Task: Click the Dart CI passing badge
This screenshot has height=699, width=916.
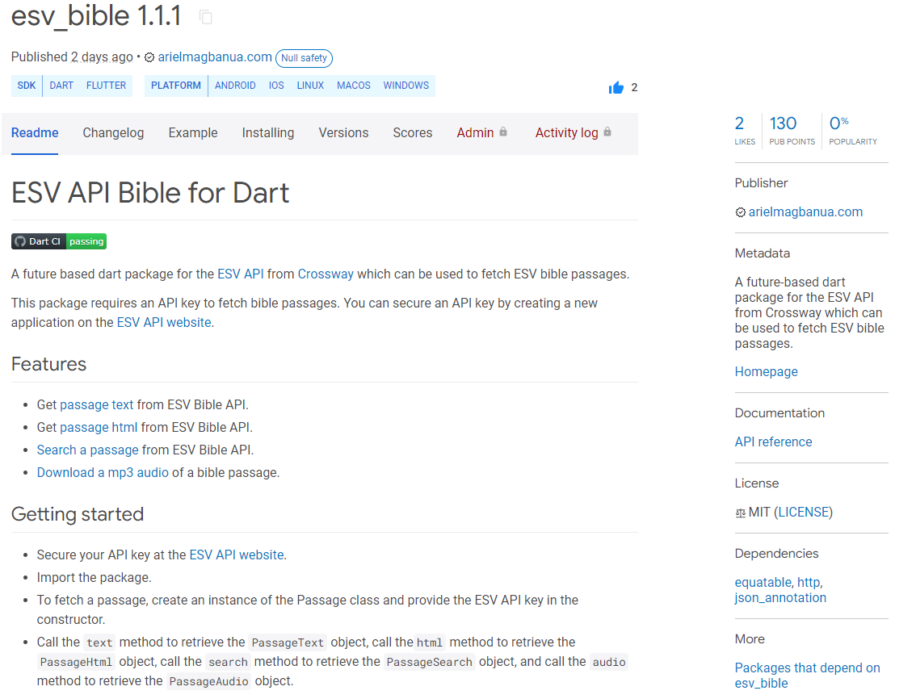Action: [59, 241]
